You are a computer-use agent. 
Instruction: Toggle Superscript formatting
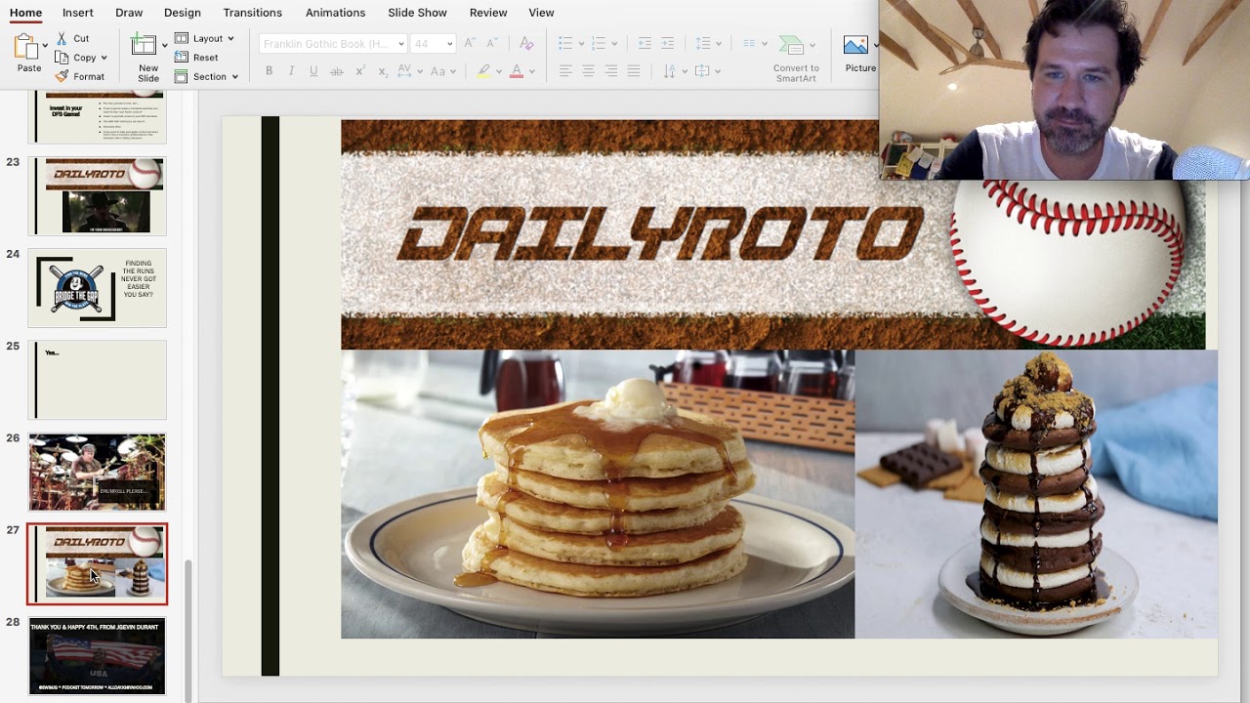(x=360, y=71)
